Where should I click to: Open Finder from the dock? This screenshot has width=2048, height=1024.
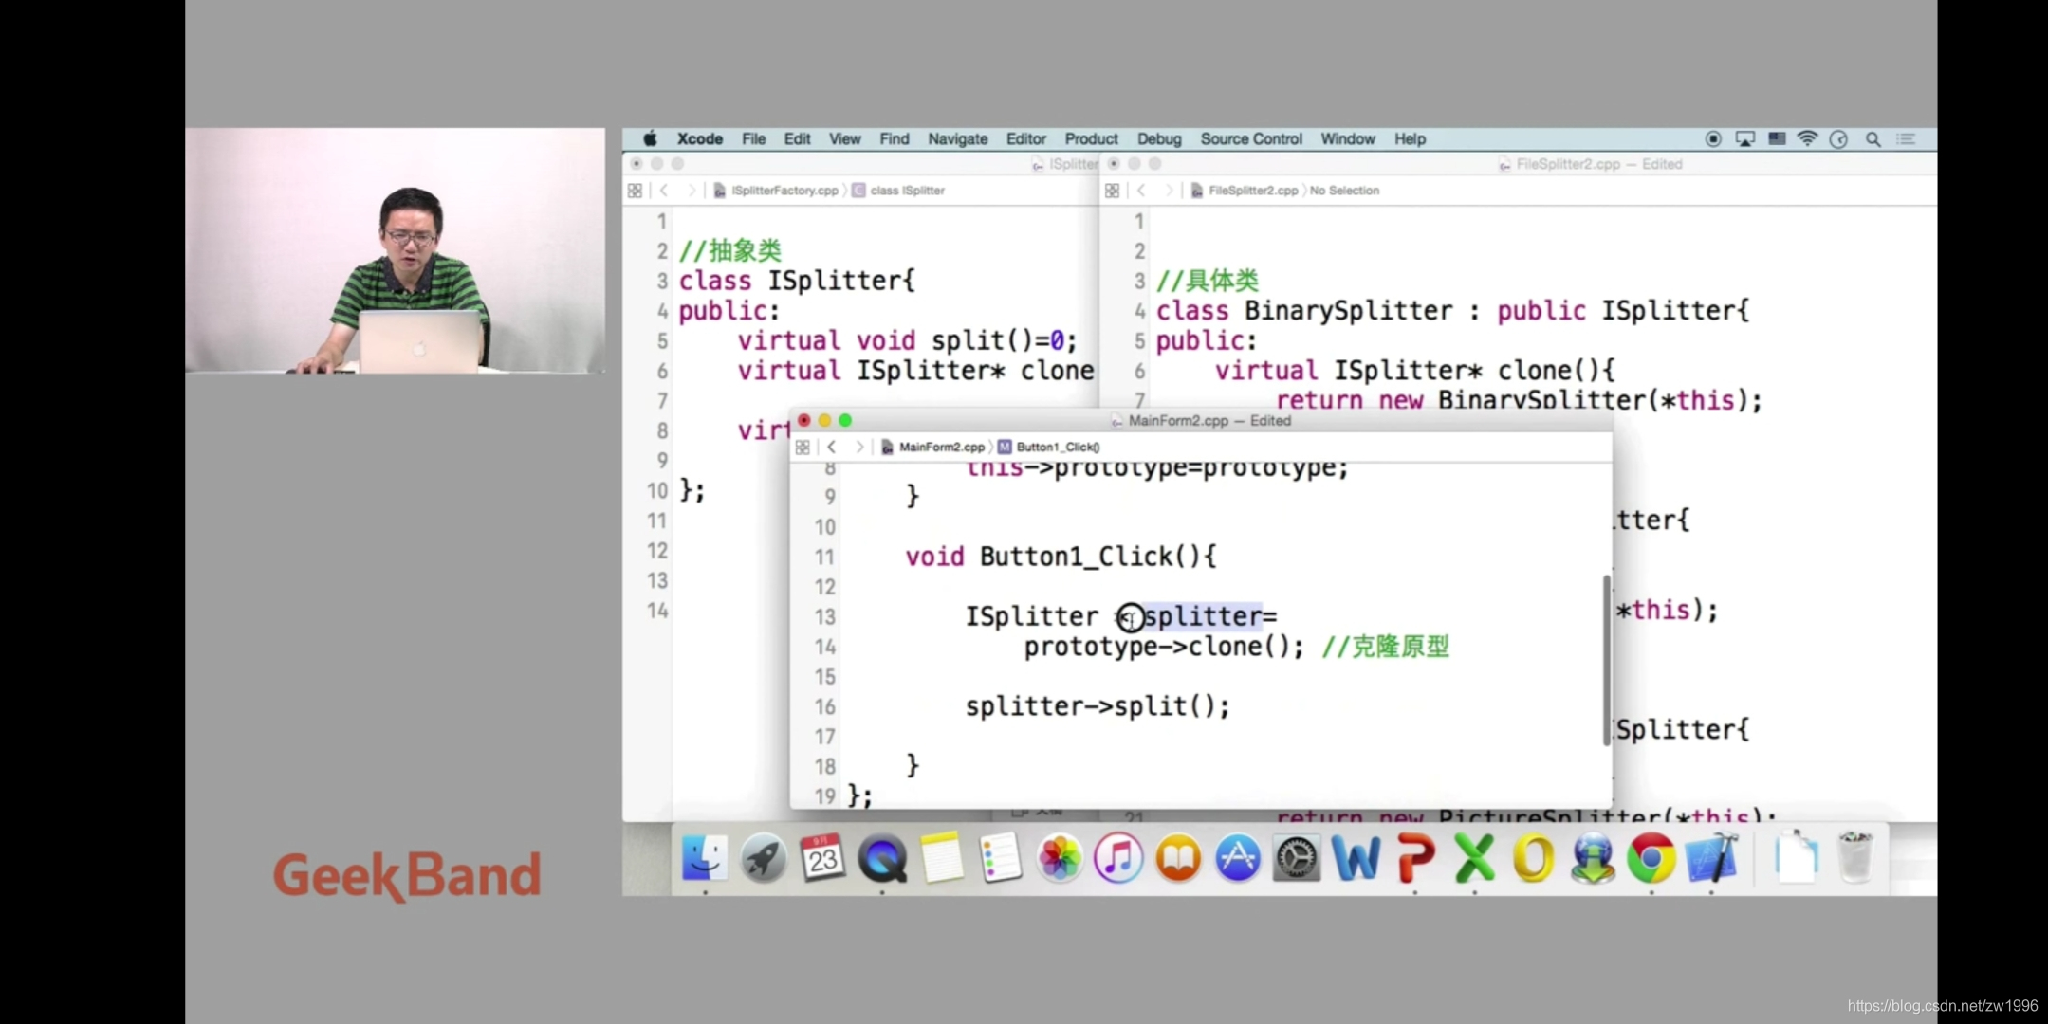(705, 858)
